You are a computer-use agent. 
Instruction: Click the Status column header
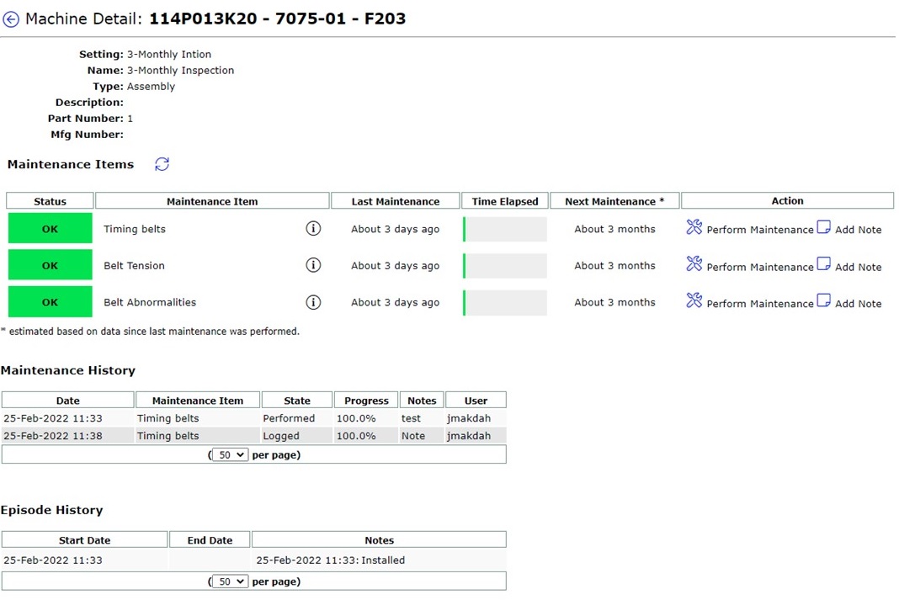(51, 201)
